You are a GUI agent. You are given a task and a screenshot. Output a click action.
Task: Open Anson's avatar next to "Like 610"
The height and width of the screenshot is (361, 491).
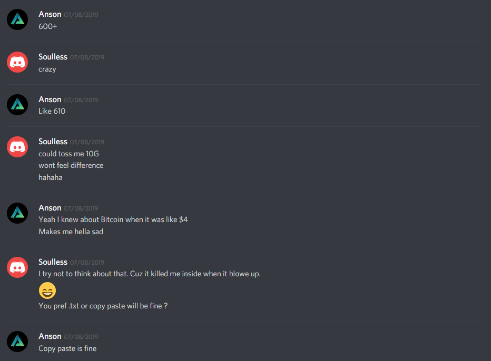17,105
